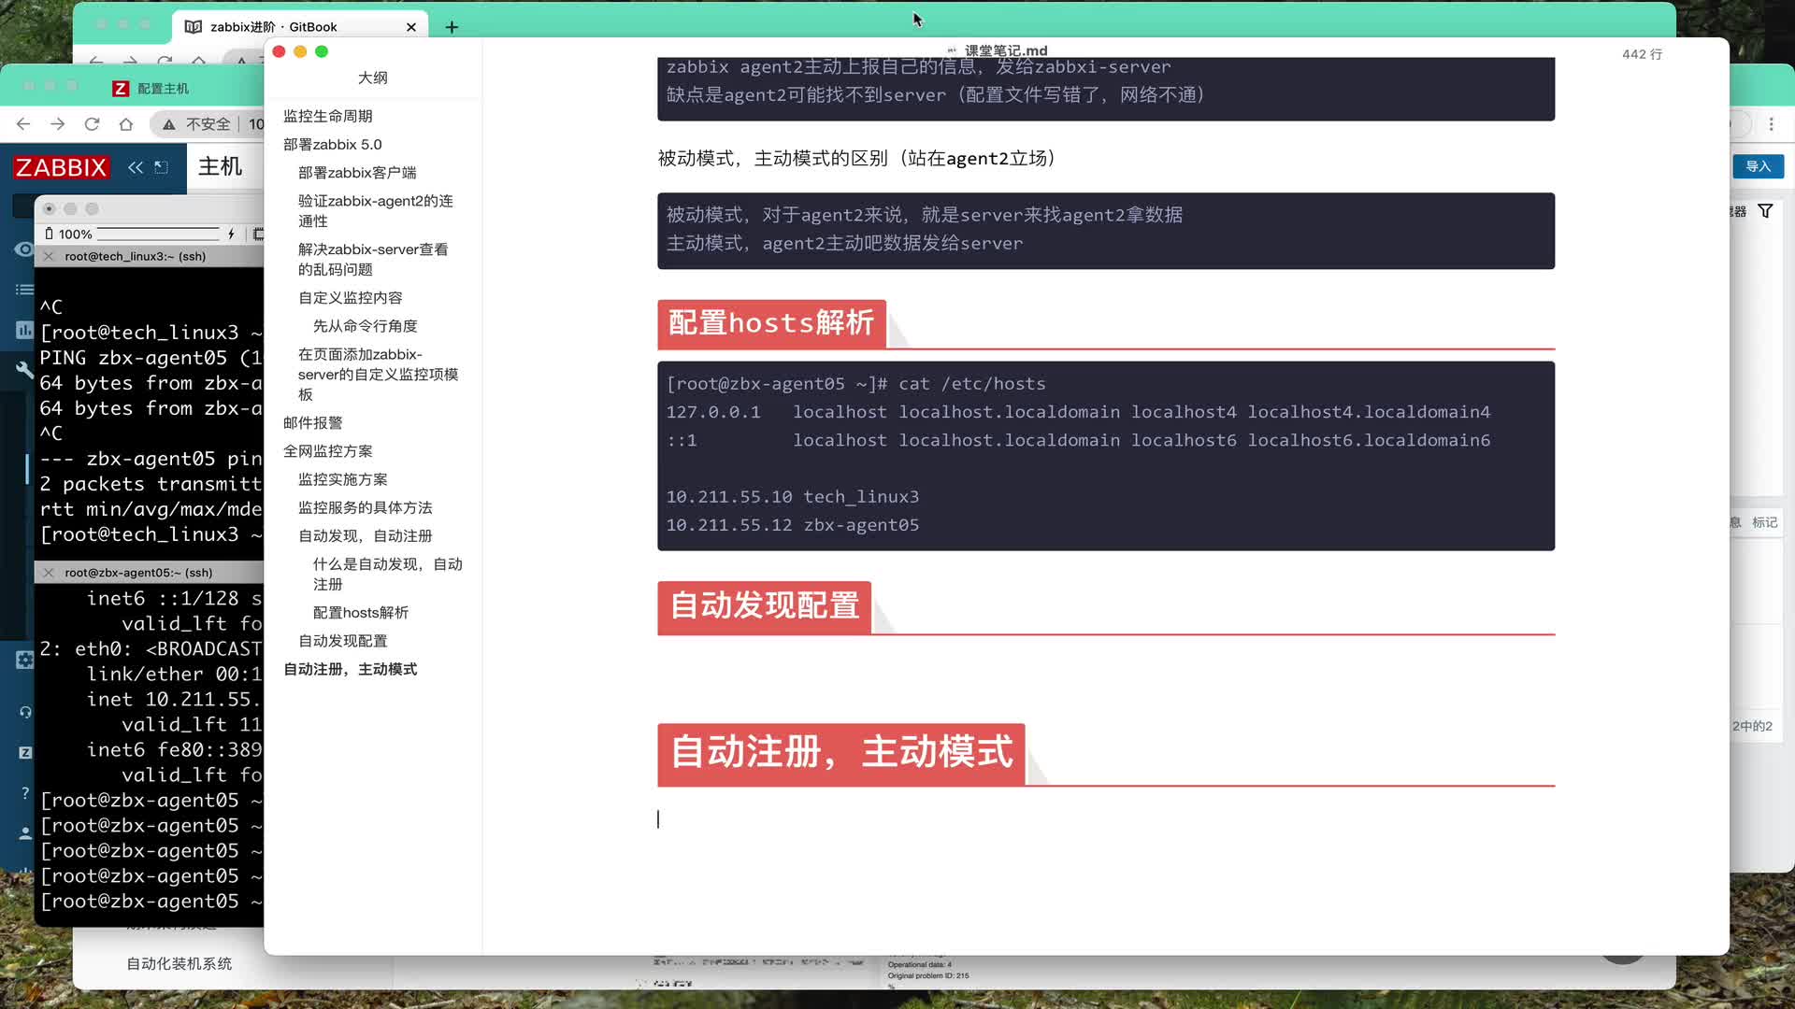Place cursor on empty line below 自动注册 heading
Image resolution: width=1795 pixels, height=1009 pixels.
click(x=1106, y=819)
